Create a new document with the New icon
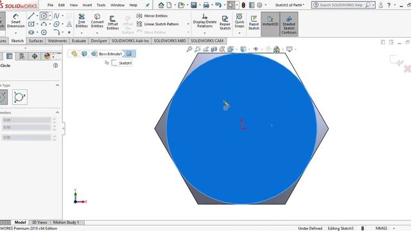411x231 pixels. [x=170, y=5]
